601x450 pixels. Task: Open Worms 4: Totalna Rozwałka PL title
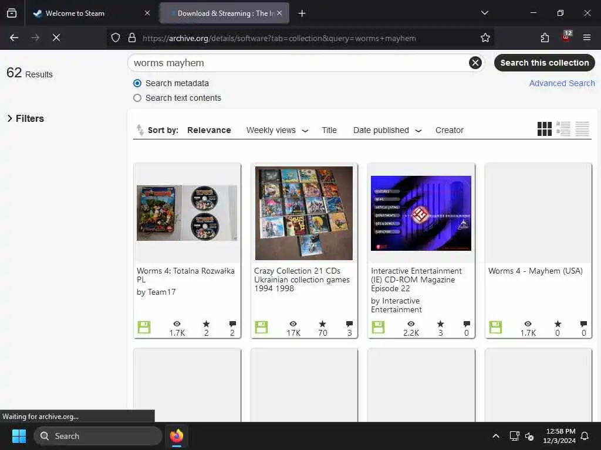point(185,275)
